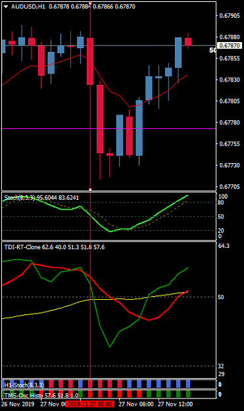Click the current price label 0.67870
This screenshot has height=411, width=244.
[x=230, y=45]
